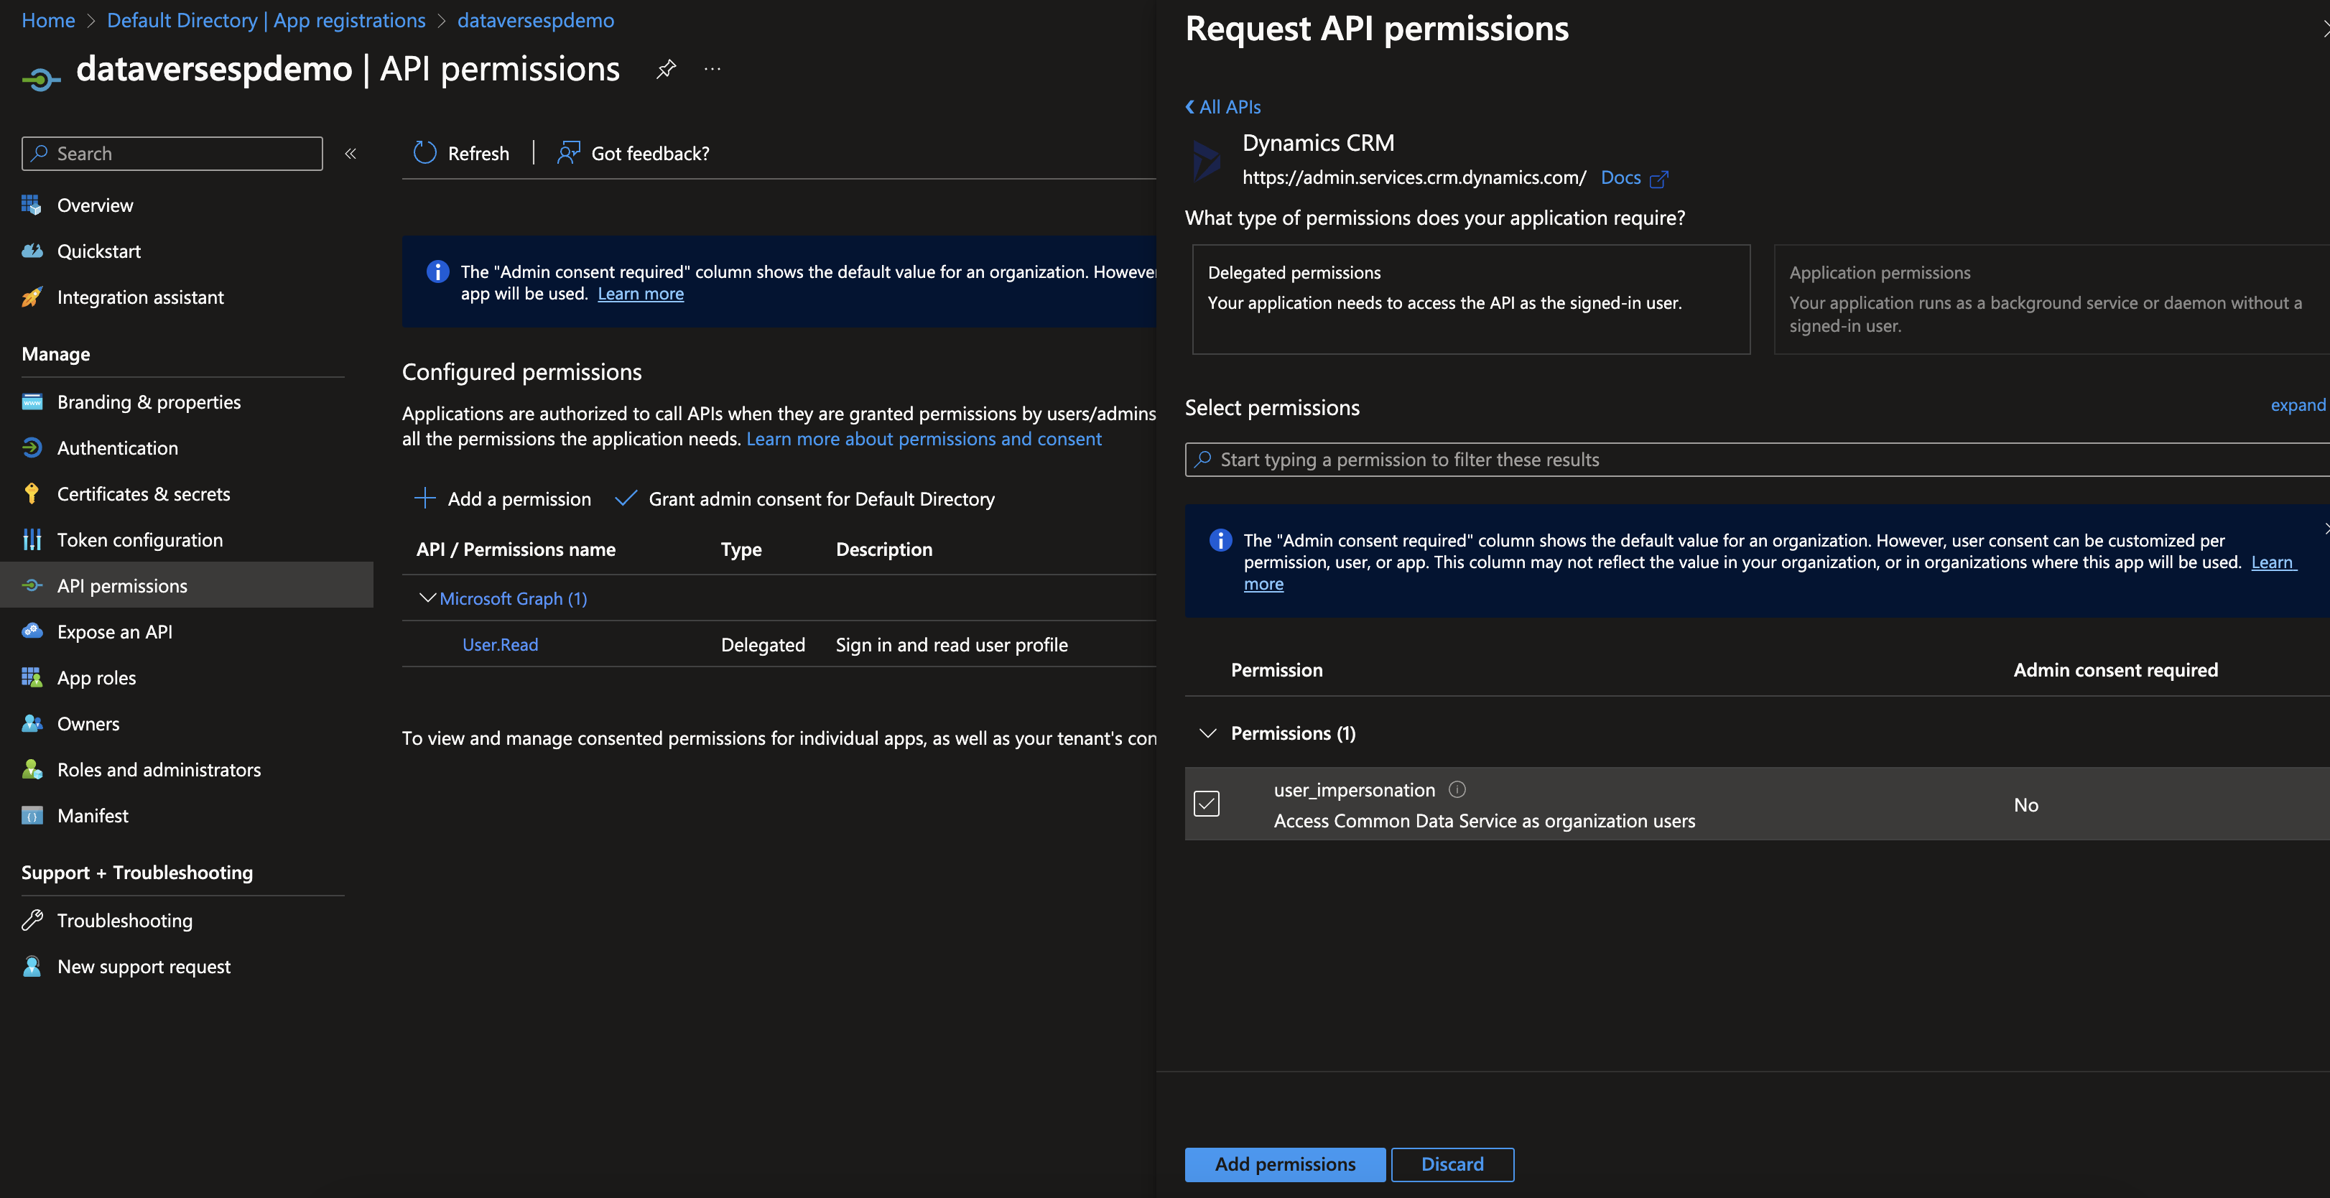Open Authentication in the Manage menu

118,448
